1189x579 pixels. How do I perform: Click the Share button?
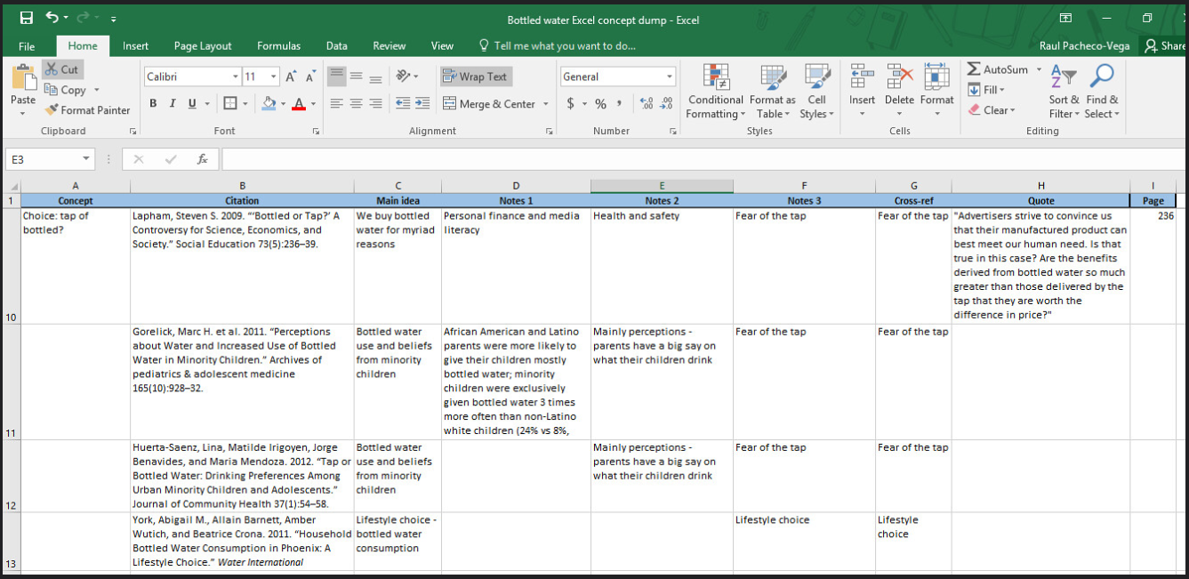1165,46
